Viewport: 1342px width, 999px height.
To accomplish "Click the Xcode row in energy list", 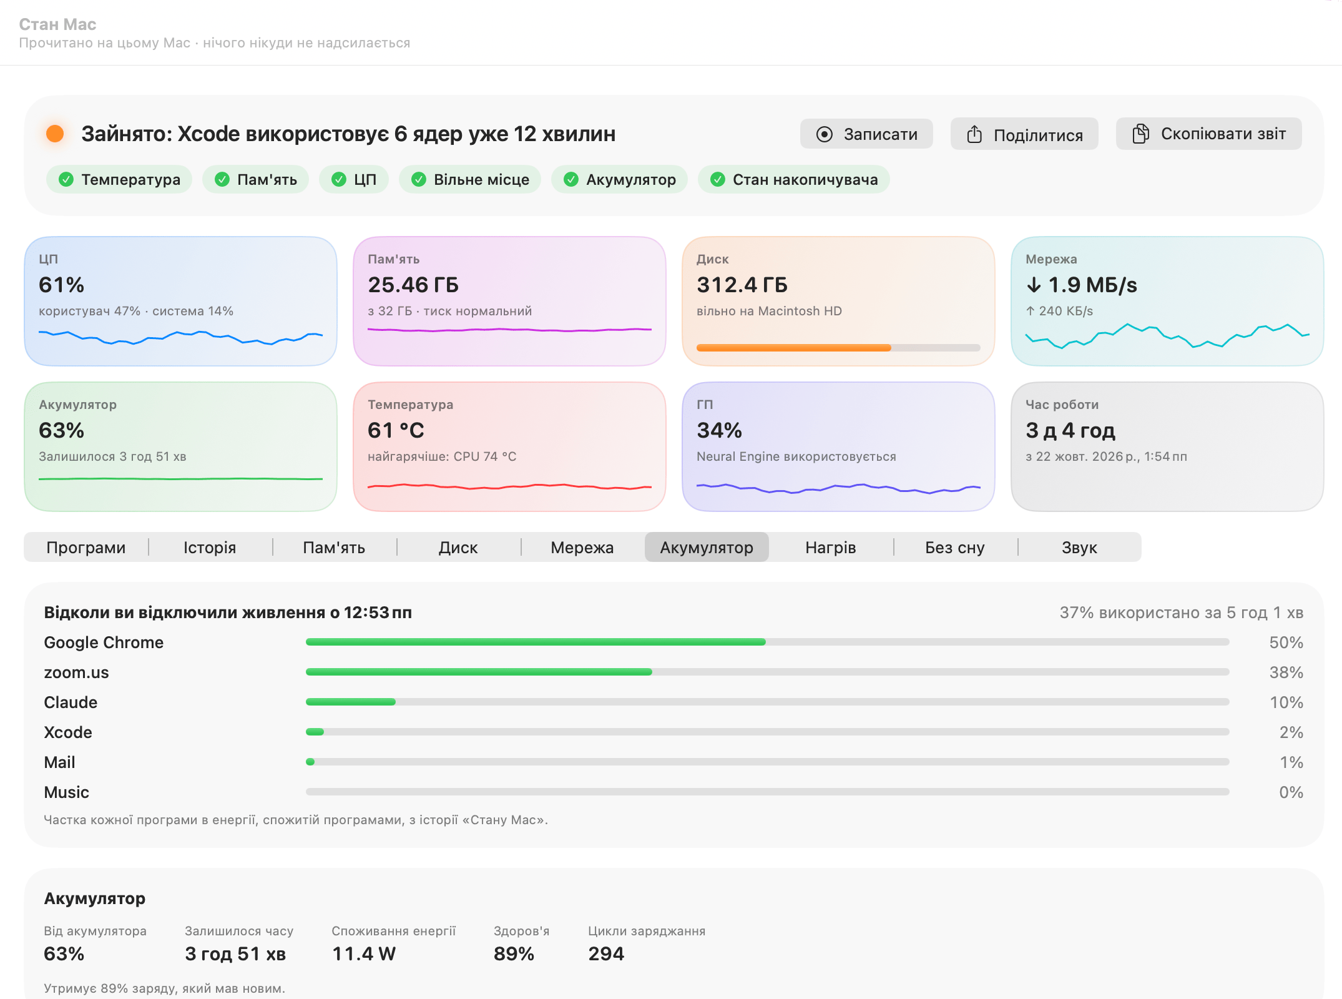I will pyautogui.click(x=673, y=732).
